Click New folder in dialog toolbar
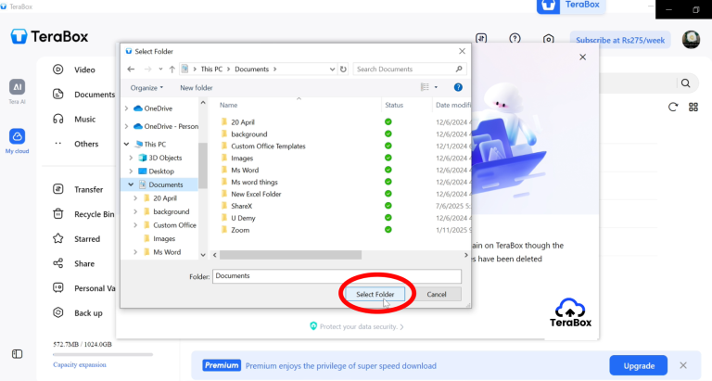The height and width of the screenshot is (381, 712). (197, 88)
